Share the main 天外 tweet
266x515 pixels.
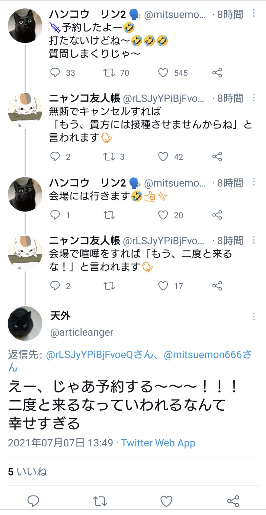click(x=233, y=501)
